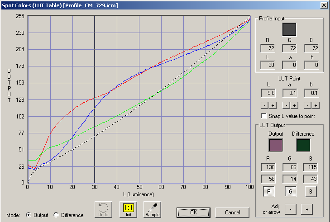Toggle the R channel button in LUT Output
The image size is (330, 222).
point(269,192)
